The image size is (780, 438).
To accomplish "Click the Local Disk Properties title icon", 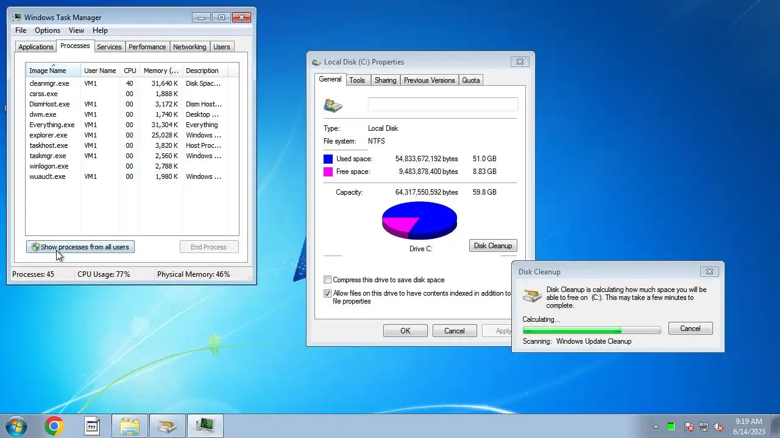I will point(316,62).
